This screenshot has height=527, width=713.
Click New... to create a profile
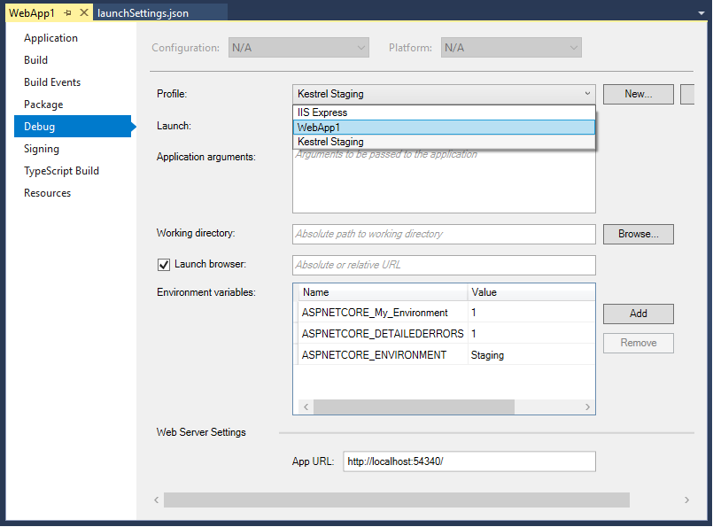click(x=638, y=93)
